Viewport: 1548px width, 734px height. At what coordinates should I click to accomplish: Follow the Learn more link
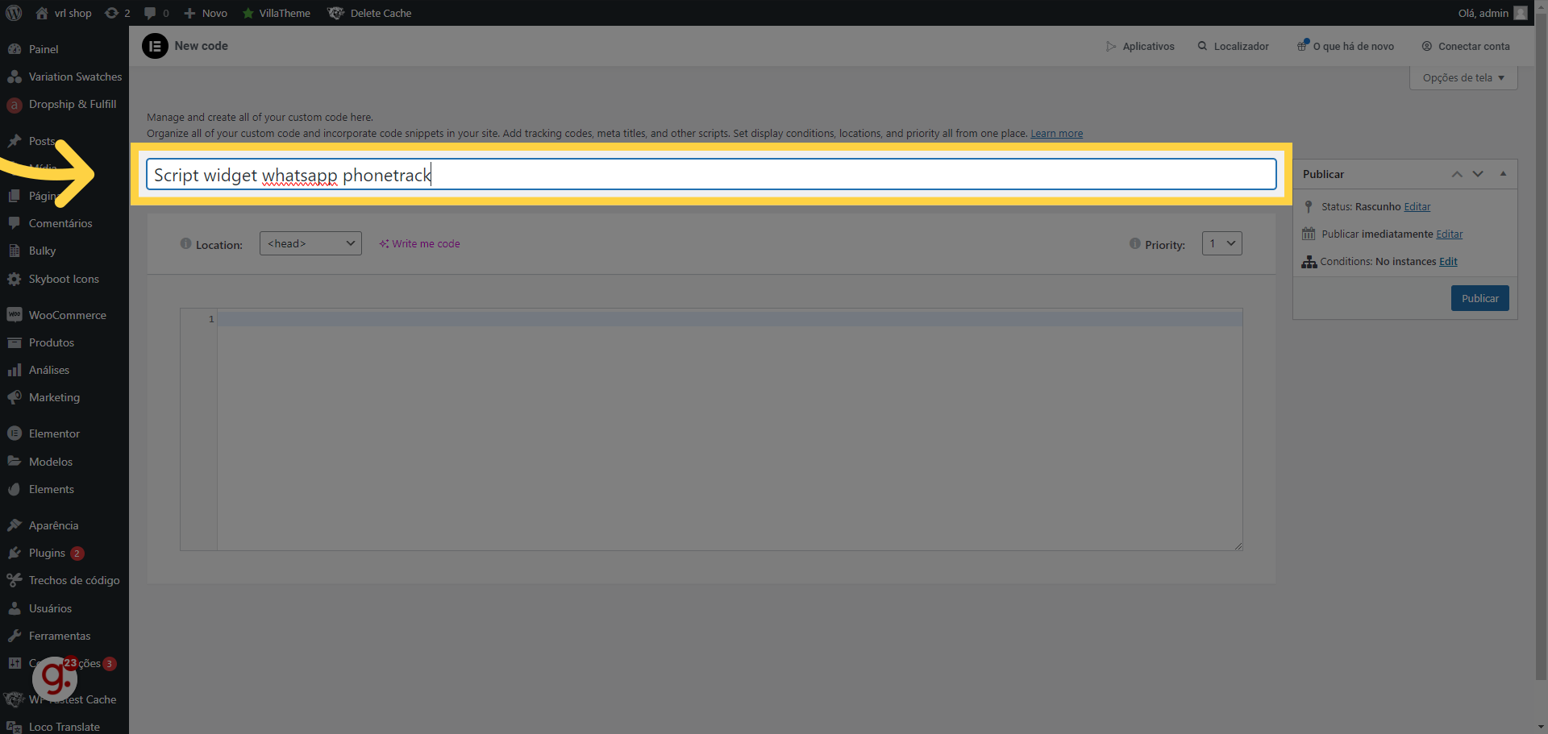1056,134
